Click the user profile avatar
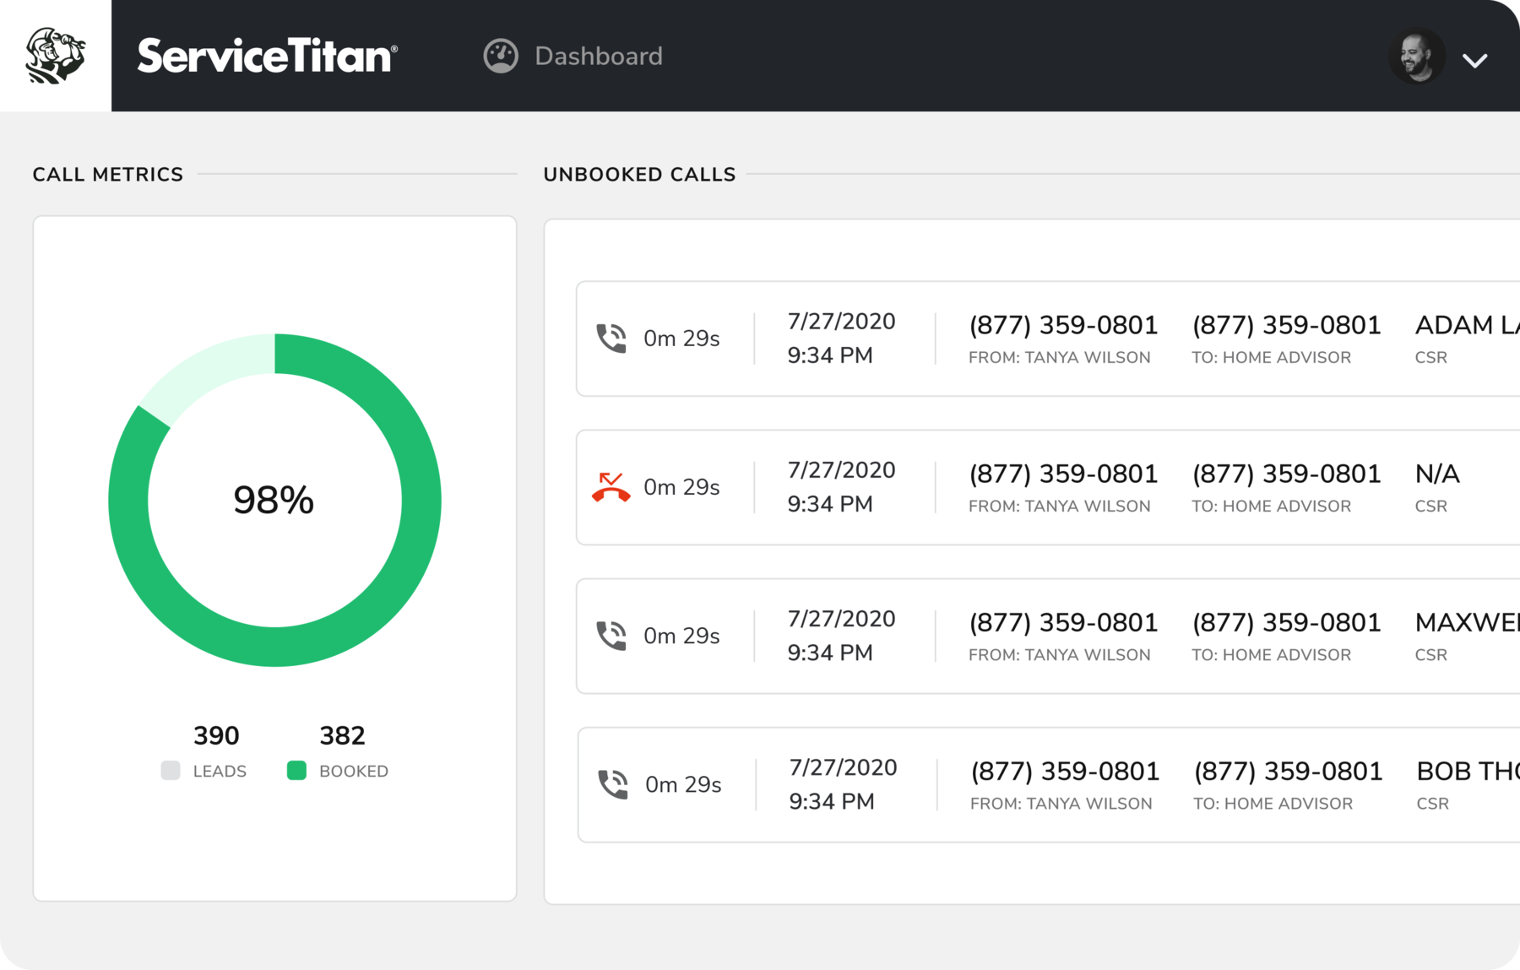 1417,57
